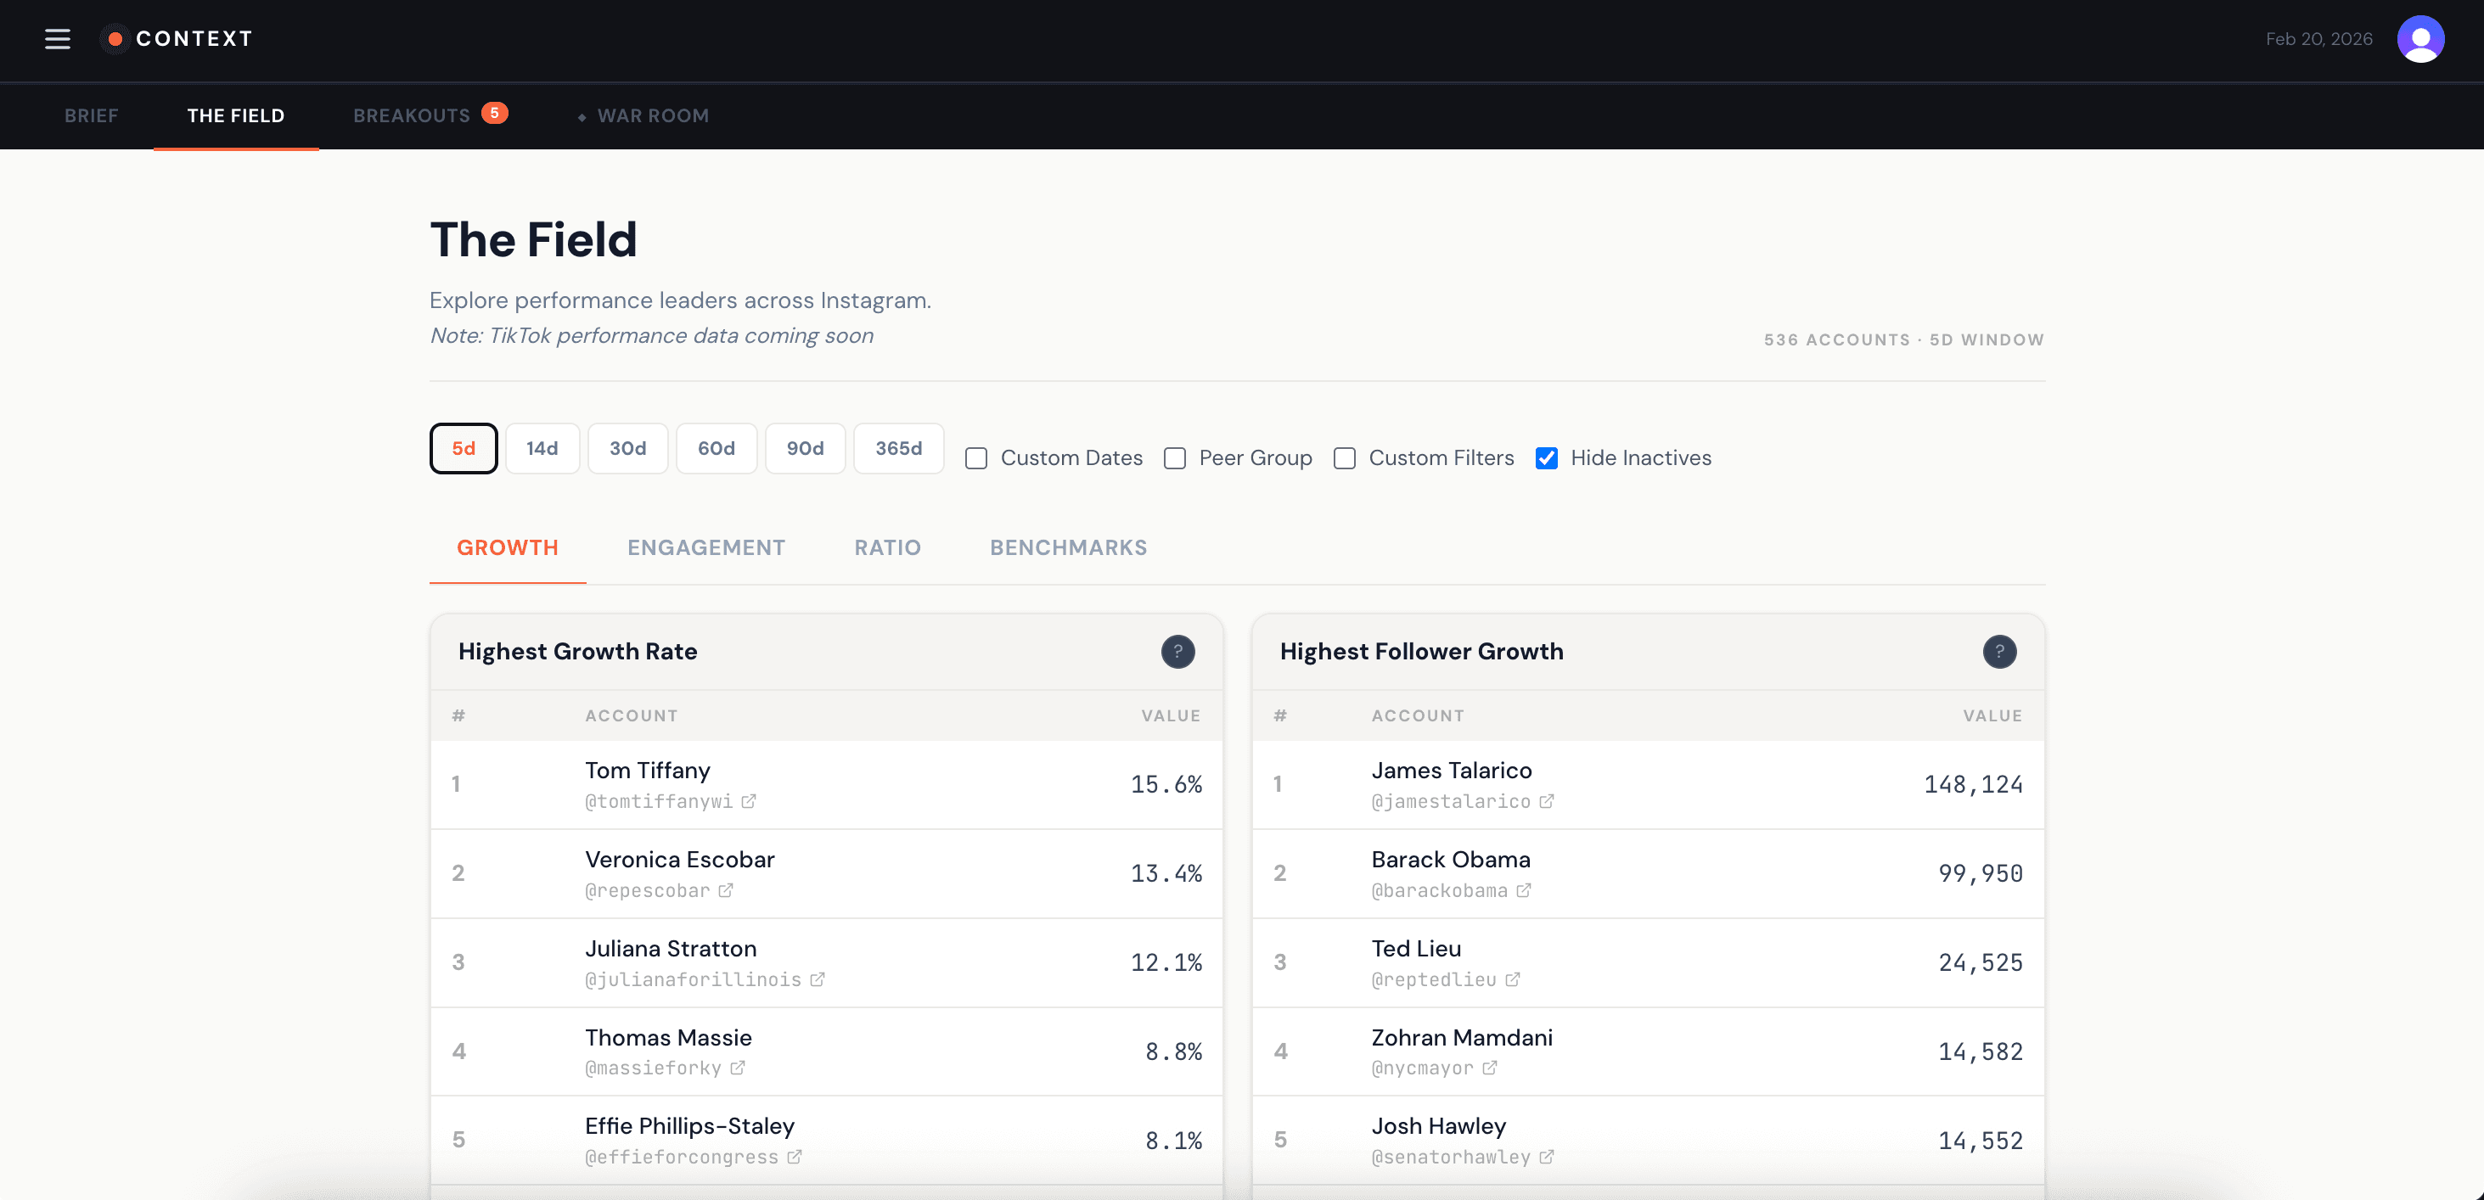Select the 365d time window
Screen dimensions: 2484x1200
[897, 448]
